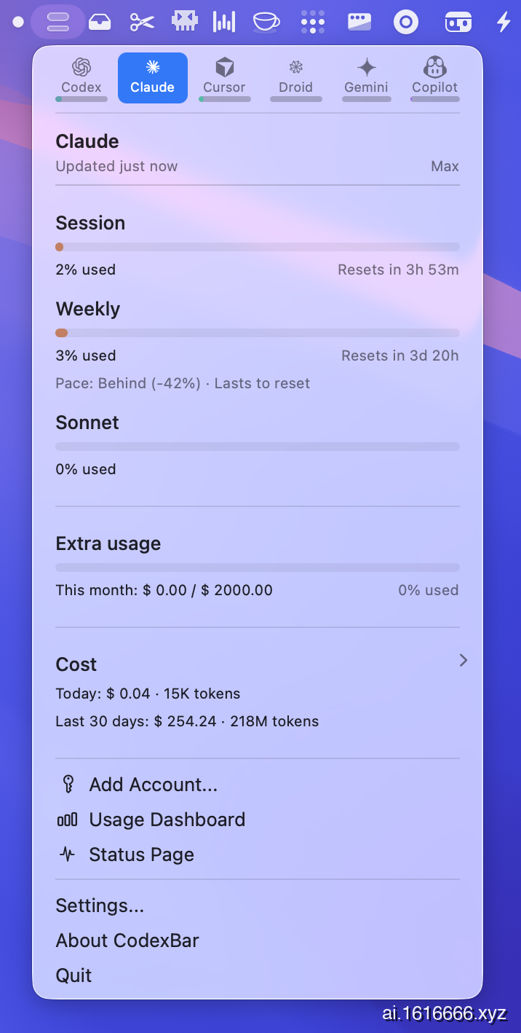Expand the Cost section chevron
Screen dimensions: 521x1033
click(463, 661)
